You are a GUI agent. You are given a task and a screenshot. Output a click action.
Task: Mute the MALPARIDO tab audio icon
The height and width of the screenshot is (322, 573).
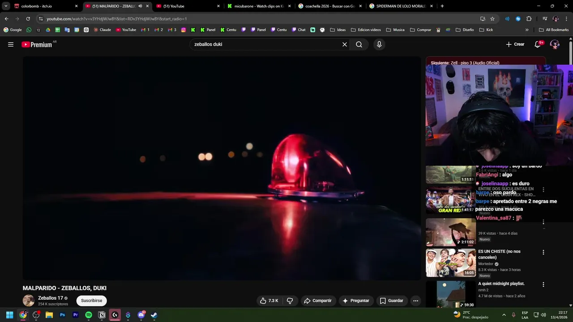tap(140, 6)
